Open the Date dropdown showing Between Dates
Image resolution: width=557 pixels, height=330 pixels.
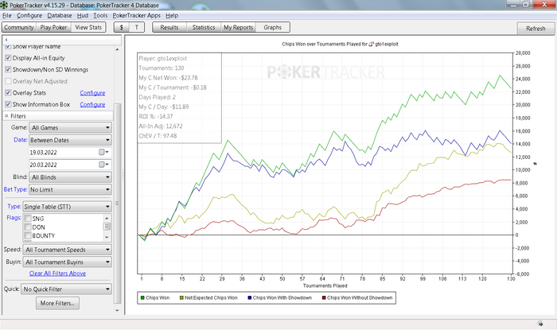(x=70, y=140)
